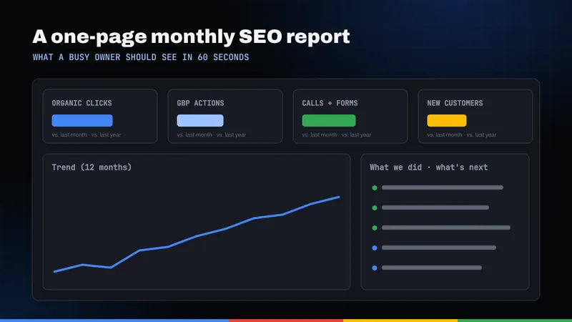Select the "ORGANIC CLICKS" card label
The width and height of the screenshot is (572, 322).
(82, 103)
